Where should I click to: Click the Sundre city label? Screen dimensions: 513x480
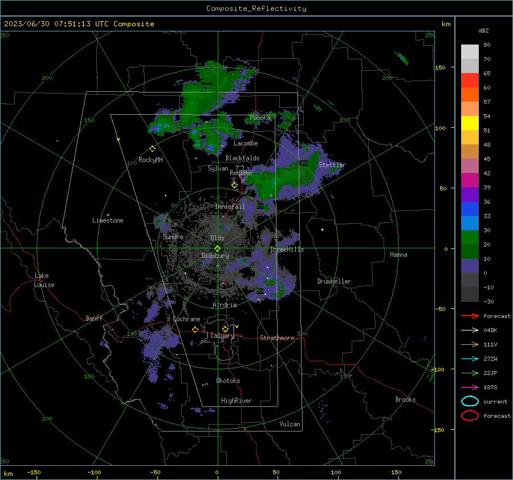coord(173,236)
